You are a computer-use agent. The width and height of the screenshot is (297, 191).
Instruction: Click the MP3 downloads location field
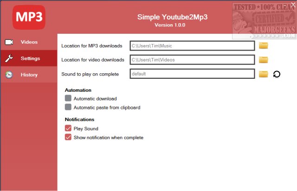192,46
